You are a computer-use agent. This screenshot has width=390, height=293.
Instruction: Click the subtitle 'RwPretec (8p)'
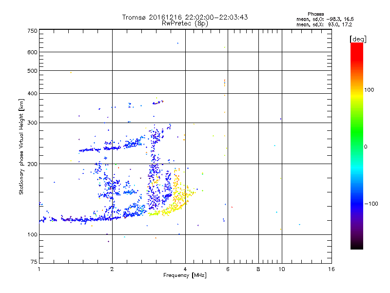[x=185, y=23]
